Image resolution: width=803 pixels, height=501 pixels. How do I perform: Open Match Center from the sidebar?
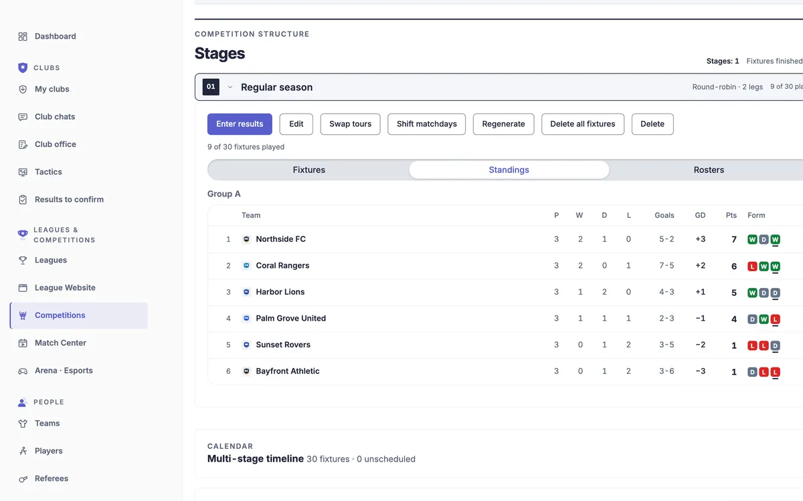[x=79, y=343]
